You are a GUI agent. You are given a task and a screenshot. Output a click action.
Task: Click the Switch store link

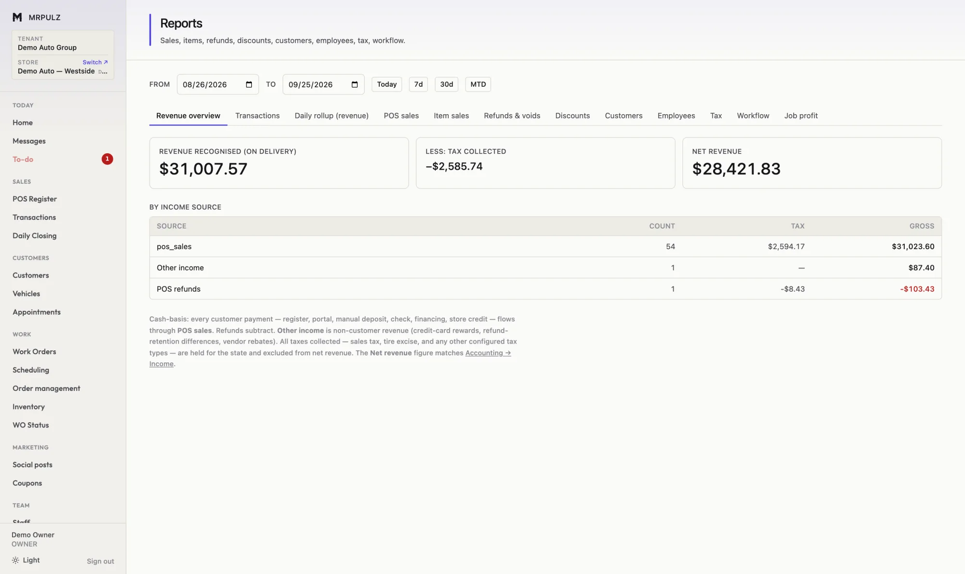coord(95,62)
